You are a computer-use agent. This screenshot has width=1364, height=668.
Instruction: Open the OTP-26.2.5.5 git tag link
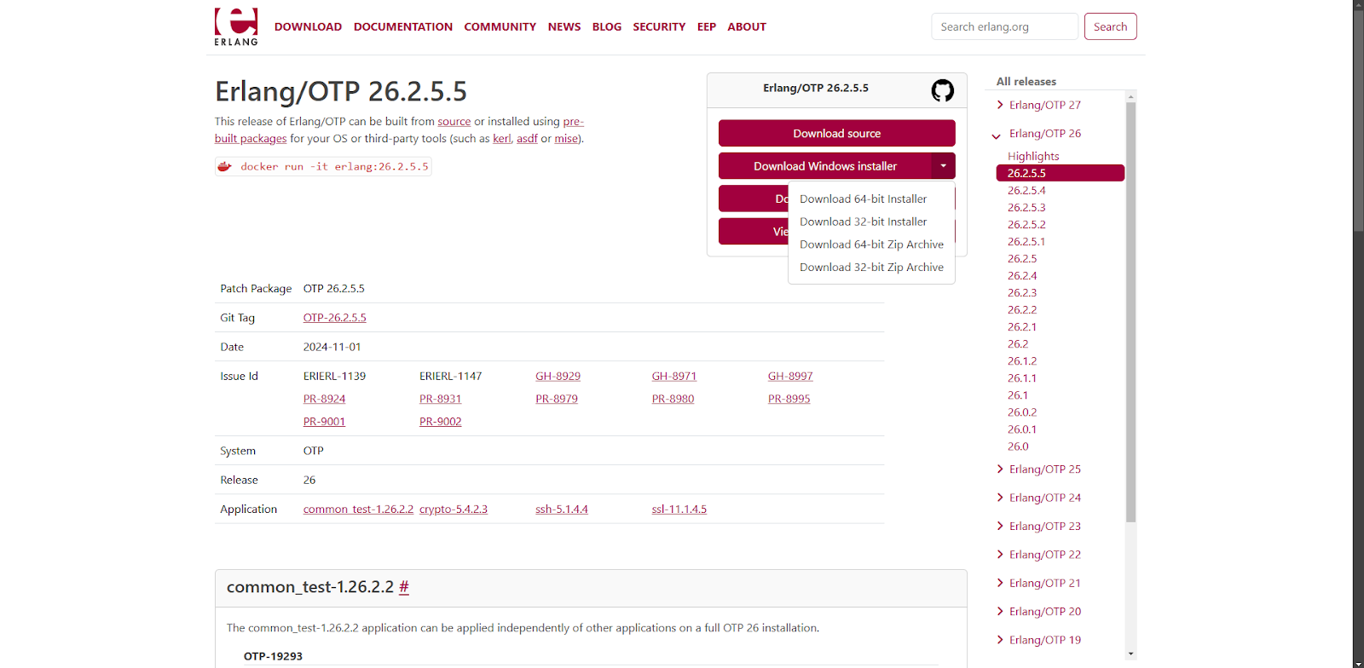pos(334,318)
